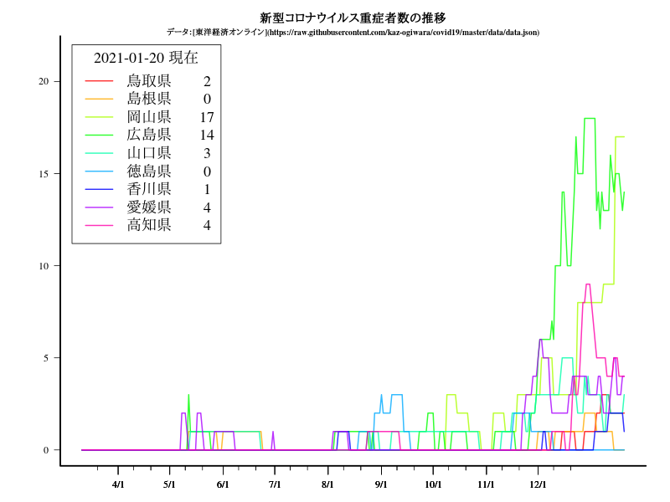Click the purple 愛媛県 legend line swatch
The height and width of the screenshot is (502, 670).
(x=99, y=207)
